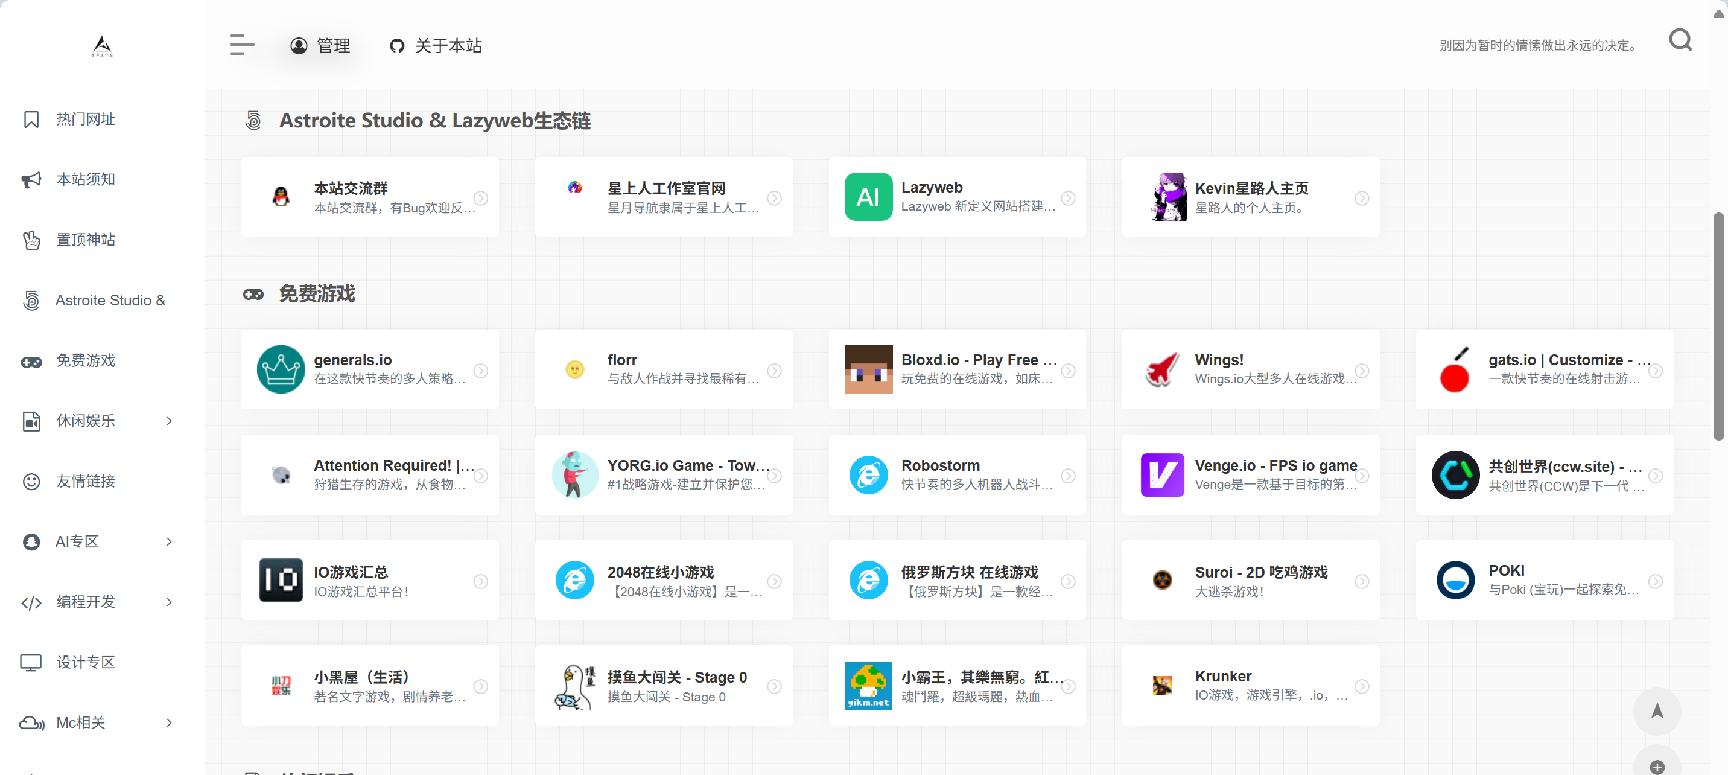Click the green AI Lazyweb icon
The width and height of the screenshot is (1728, 775).
868,197
